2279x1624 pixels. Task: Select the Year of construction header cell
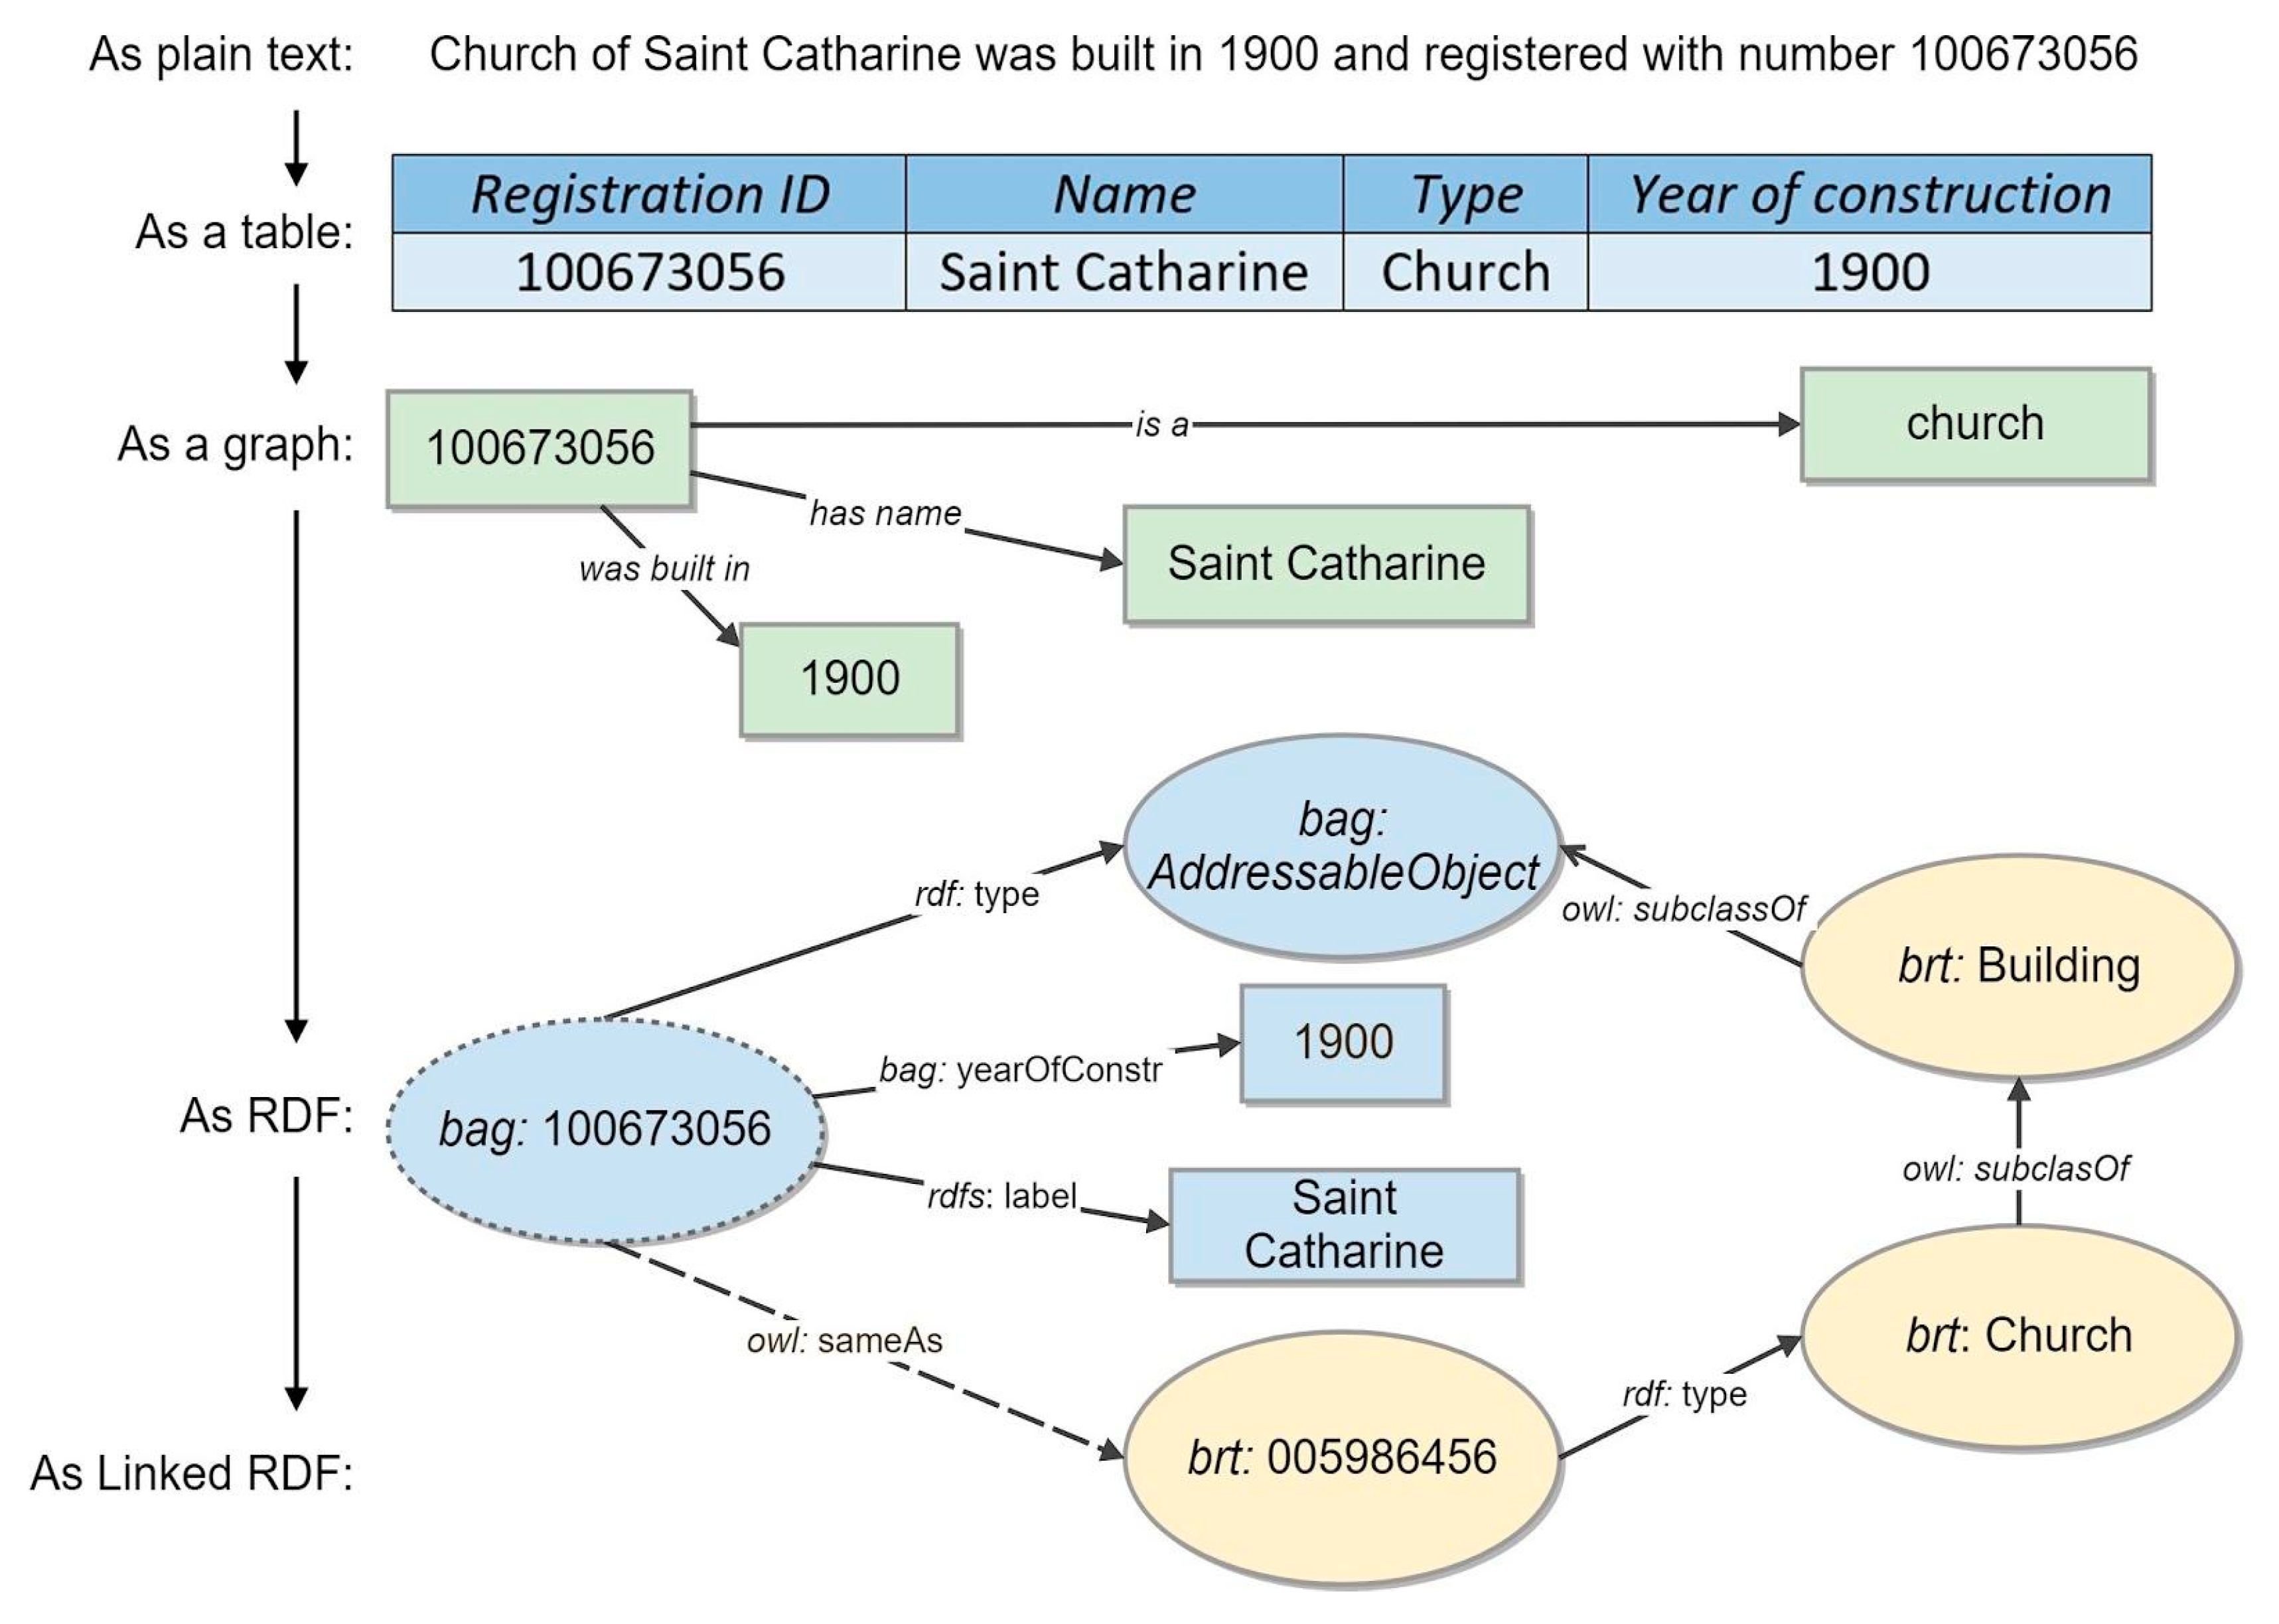click(x=1869, y=194)
